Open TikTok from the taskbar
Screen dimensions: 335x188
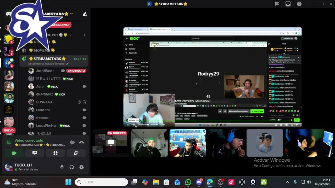231,182
